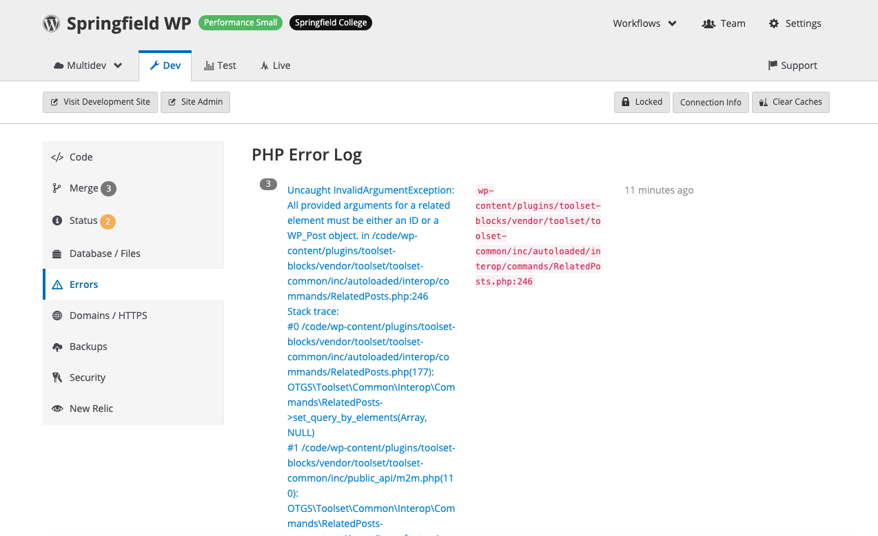The width and height of the screenshot is (878, 536).
Task: Go to the Team page
Action: (724, 23)
